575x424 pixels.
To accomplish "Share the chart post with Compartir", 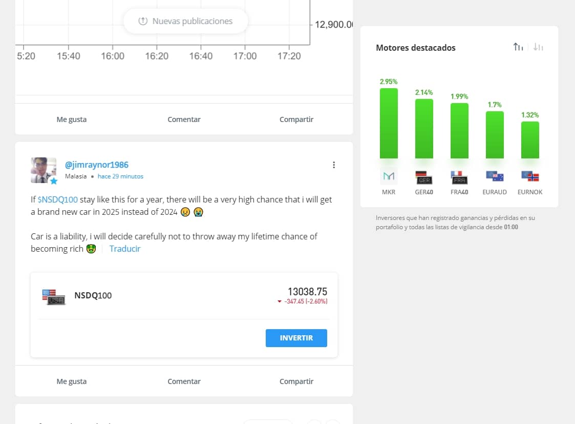I will click(x=296, y=119).
